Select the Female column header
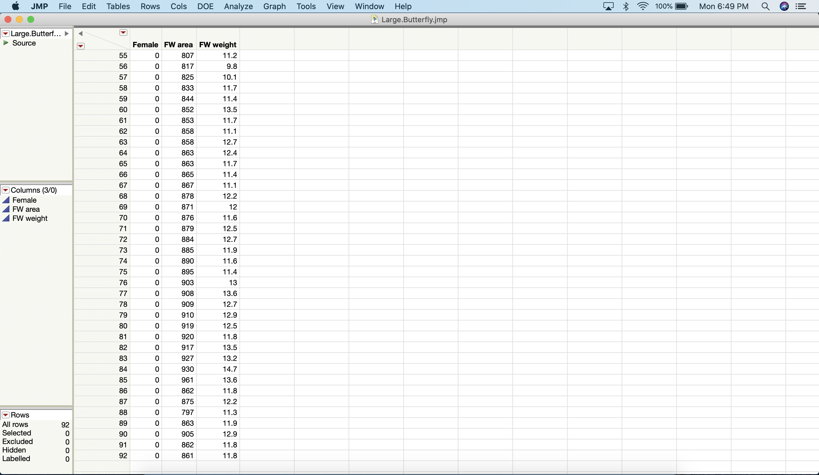 coord(145,45)
